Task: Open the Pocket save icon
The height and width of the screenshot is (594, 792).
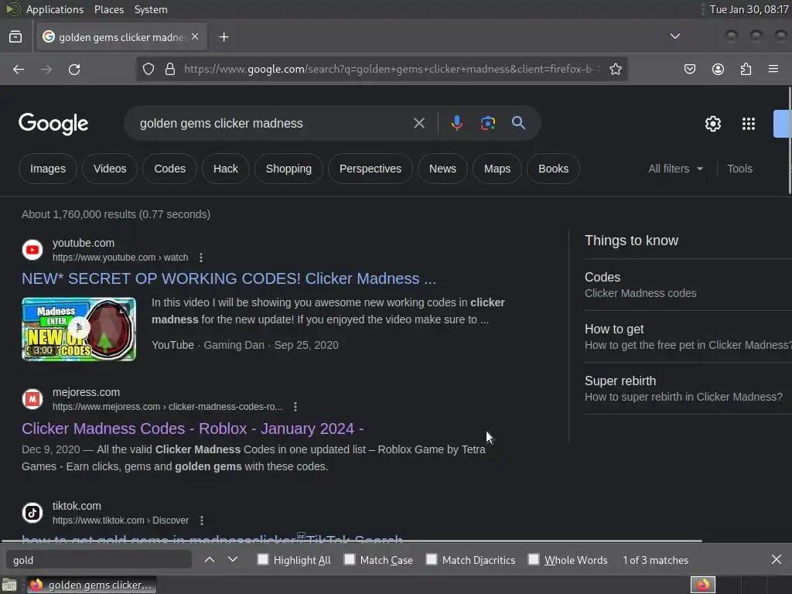Action: pyautogui.click(x=689, y=69)
